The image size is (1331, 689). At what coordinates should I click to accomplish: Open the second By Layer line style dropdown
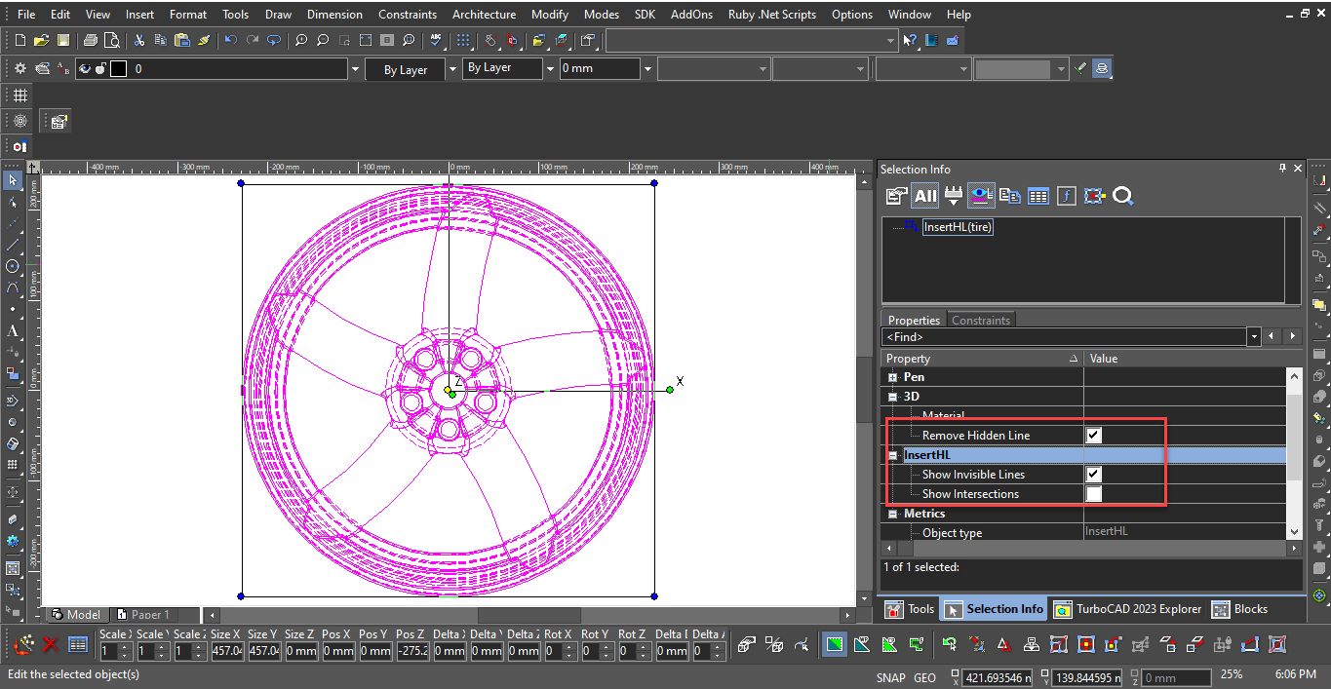pos(550,68)
